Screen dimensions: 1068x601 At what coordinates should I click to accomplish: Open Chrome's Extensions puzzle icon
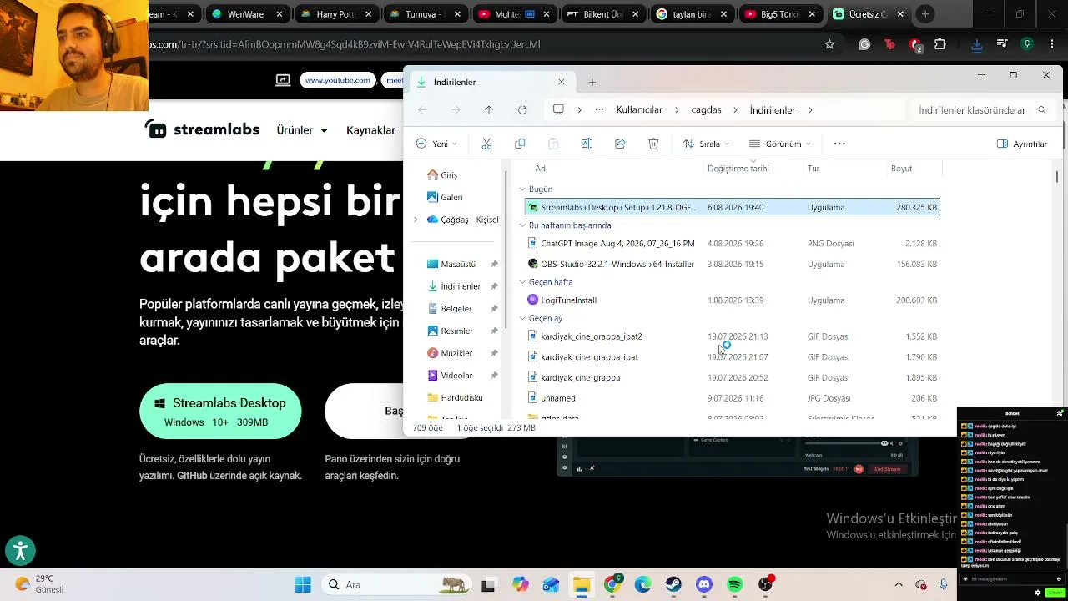coord(940,44)
